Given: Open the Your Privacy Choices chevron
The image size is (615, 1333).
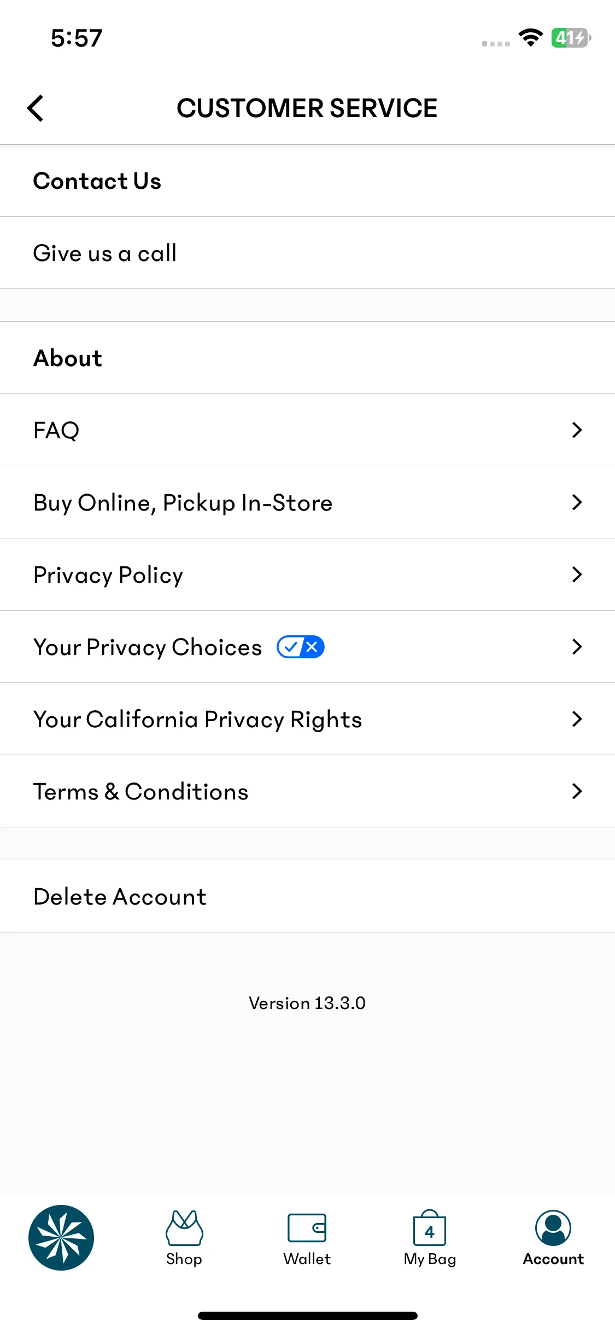Looking at the screenshot, I should pyautogui.click(x=577, y=647).
